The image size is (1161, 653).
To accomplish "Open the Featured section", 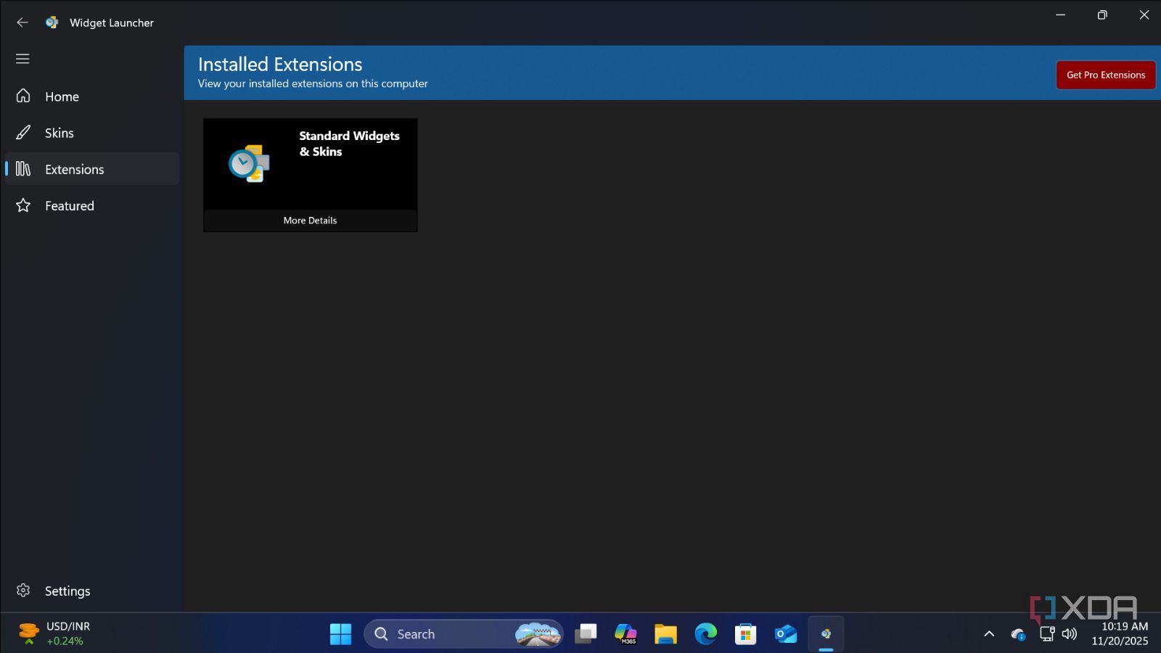I will 70,205.
